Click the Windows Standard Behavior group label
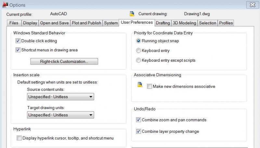This screenshot has width=260, height=148. pos(39,33)
